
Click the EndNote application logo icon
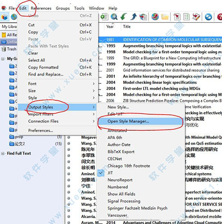[x=4, y=8]
